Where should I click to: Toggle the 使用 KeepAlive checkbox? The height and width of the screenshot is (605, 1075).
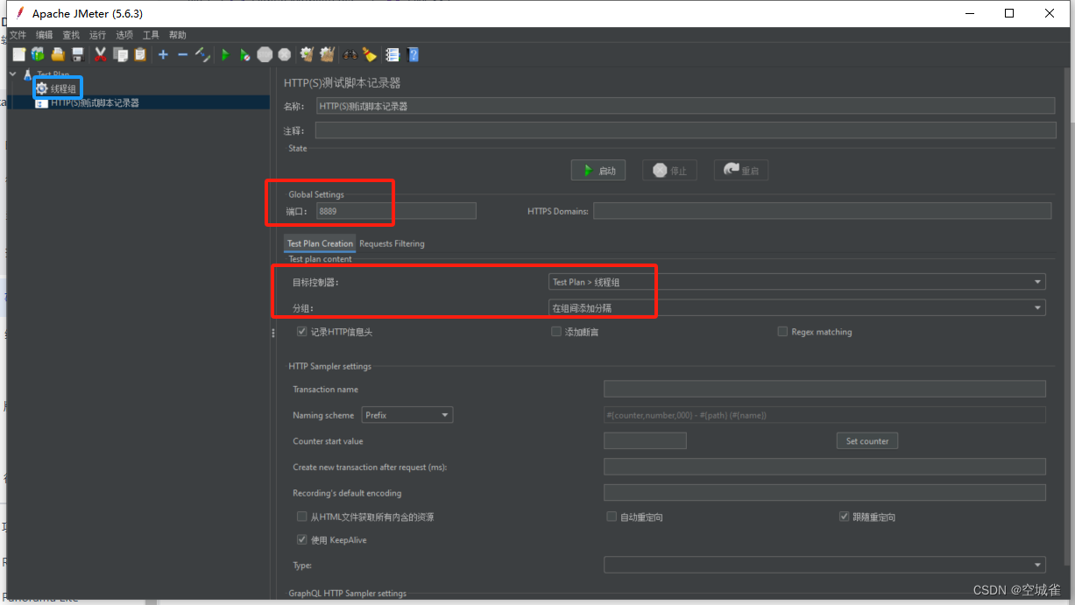[x=302, y=539]
